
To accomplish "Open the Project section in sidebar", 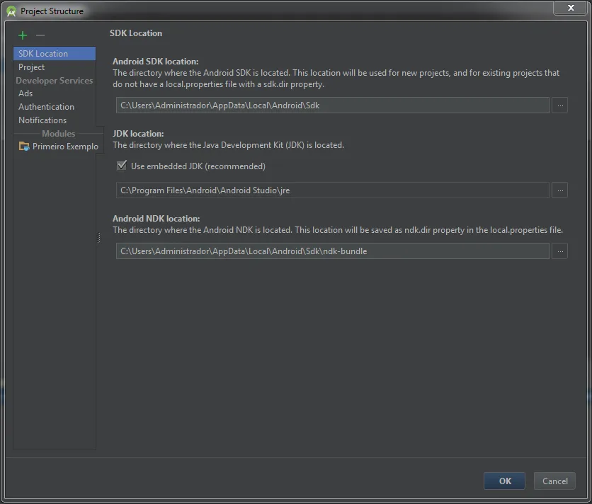I will tap(32, 67).
